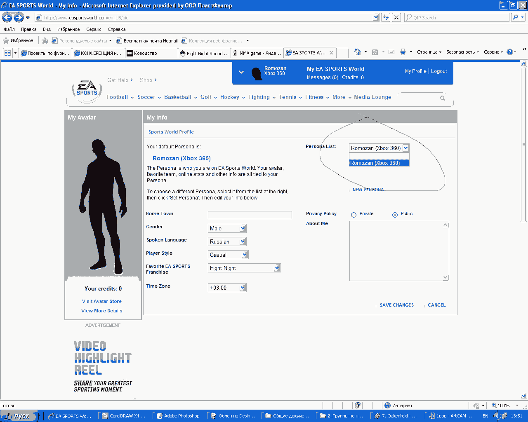Click the page vertical scrollbar thumb
The image size is (528, 422).
coord(524,145)
